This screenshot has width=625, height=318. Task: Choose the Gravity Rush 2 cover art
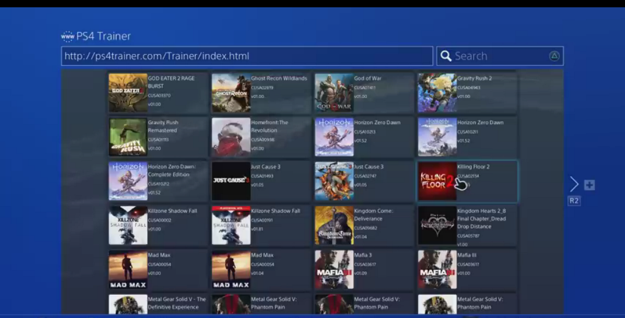pyautogui.click(x=437, y=93)
